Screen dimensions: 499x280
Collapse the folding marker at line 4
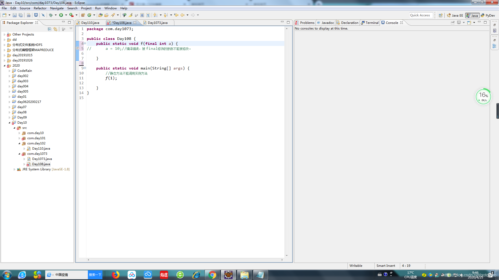(x=85, y=43)
